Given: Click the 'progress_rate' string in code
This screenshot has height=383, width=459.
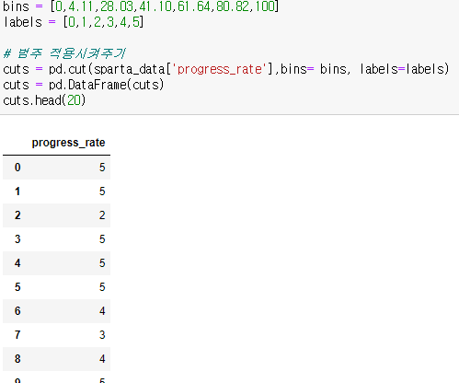Looking at the screenshot, I should click(x=220, y=69).
